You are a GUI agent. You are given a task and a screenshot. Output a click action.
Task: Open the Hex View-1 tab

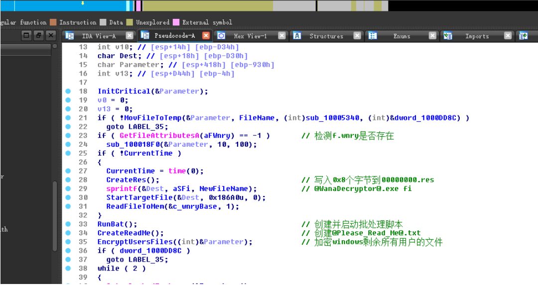click(x=250, y=36)
